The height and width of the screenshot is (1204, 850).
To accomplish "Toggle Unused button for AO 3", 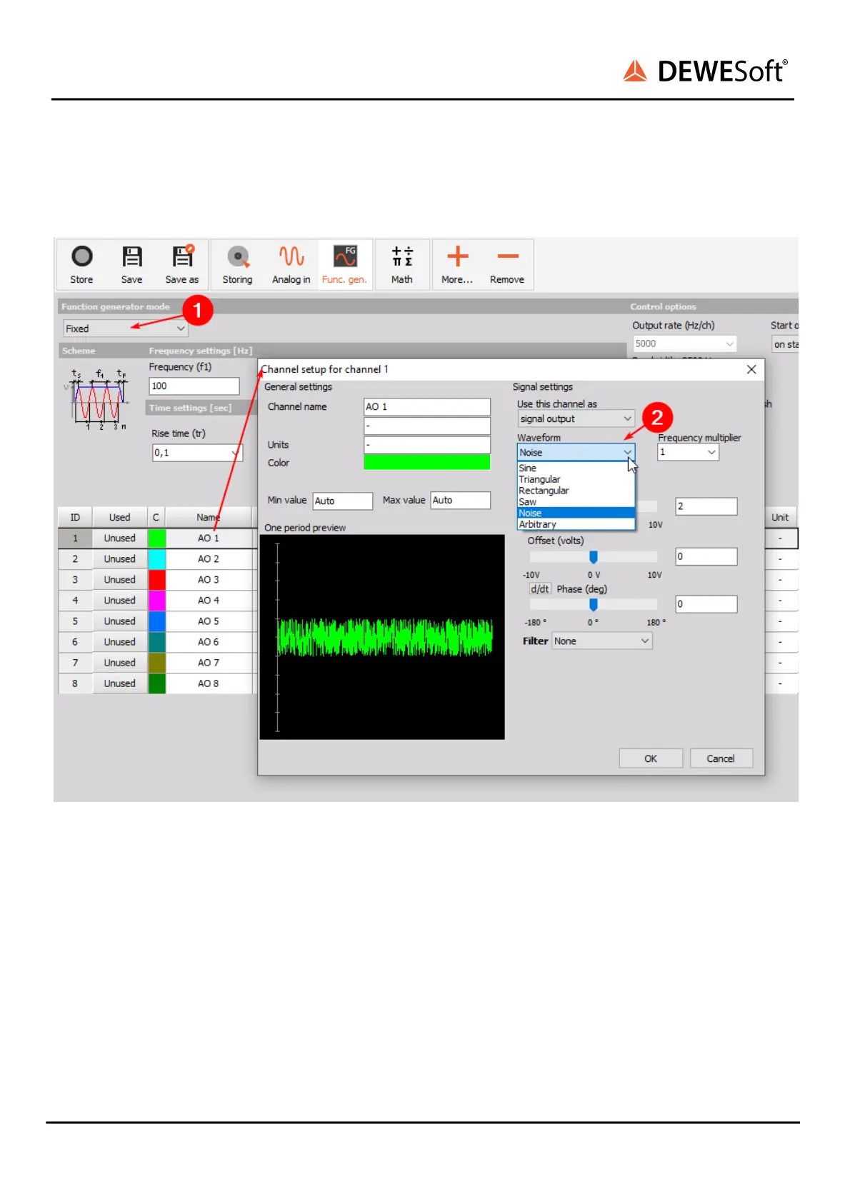I will (119, 580).
